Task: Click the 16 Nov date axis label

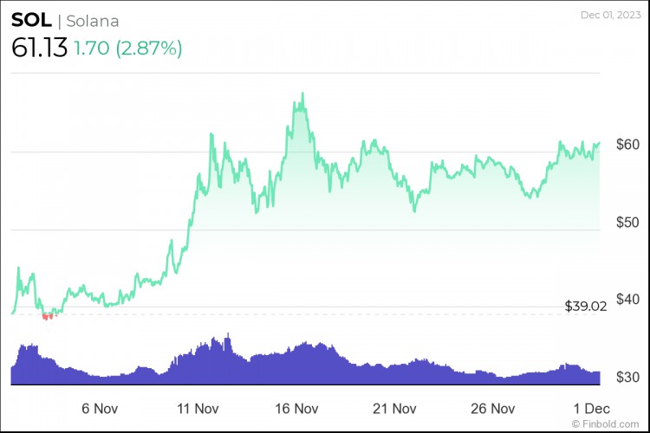Action: tap(296, 409)
